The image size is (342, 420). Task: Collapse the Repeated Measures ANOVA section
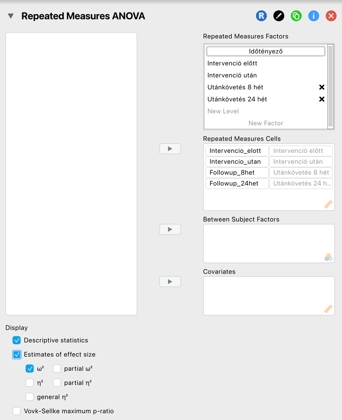(x=11, y=16)
